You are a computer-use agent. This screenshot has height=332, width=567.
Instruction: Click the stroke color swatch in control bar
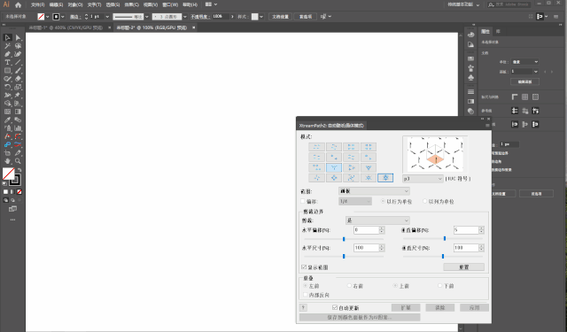56,17
